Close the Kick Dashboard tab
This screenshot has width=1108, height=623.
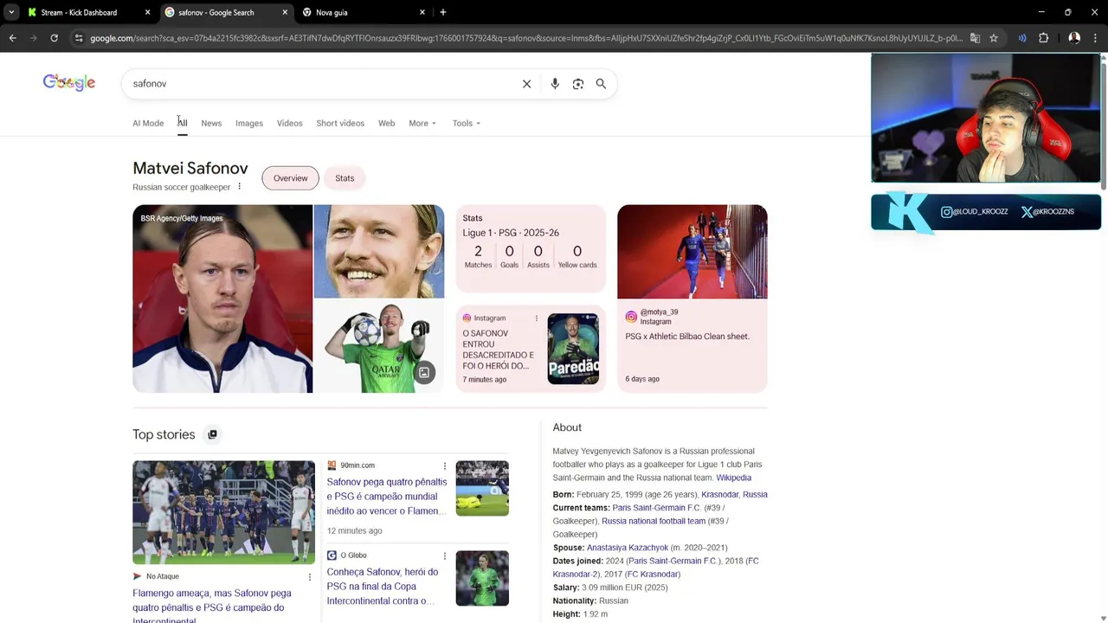[x=147, y=12]
